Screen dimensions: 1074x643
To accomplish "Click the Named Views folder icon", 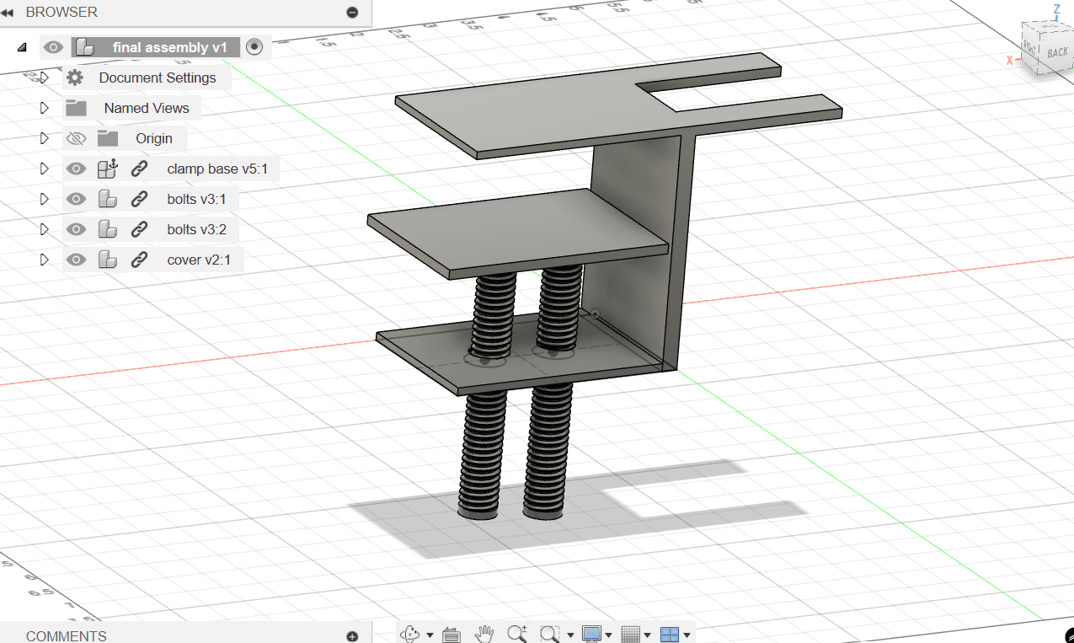I will point(77,108).
